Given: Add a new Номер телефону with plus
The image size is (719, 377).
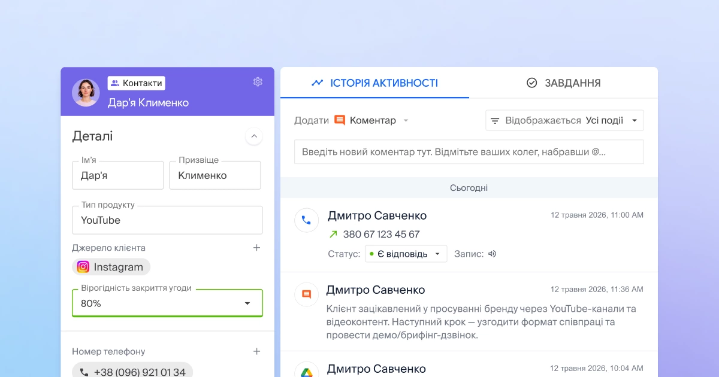Looking at the screenshot, I should tap(256, 351).
